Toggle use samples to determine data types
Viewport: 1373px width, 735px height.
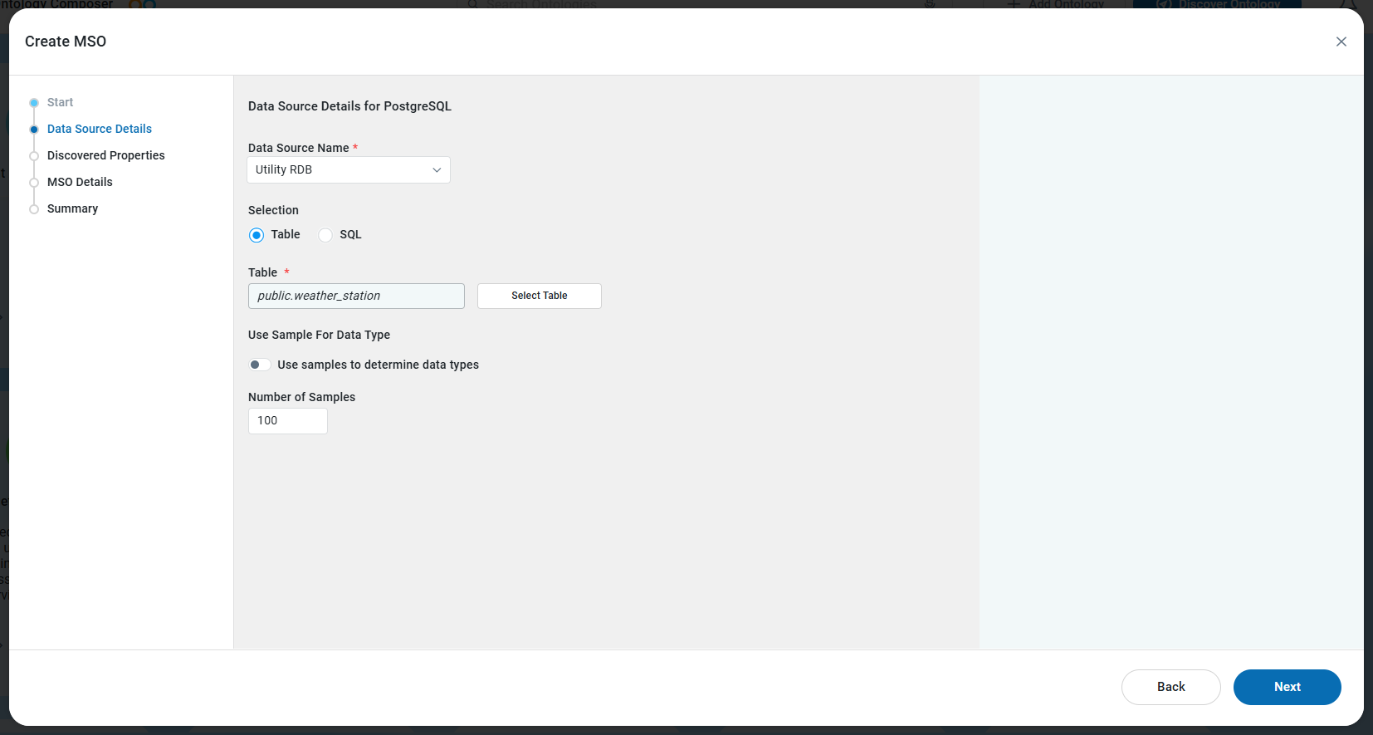(x=260, y=365)
